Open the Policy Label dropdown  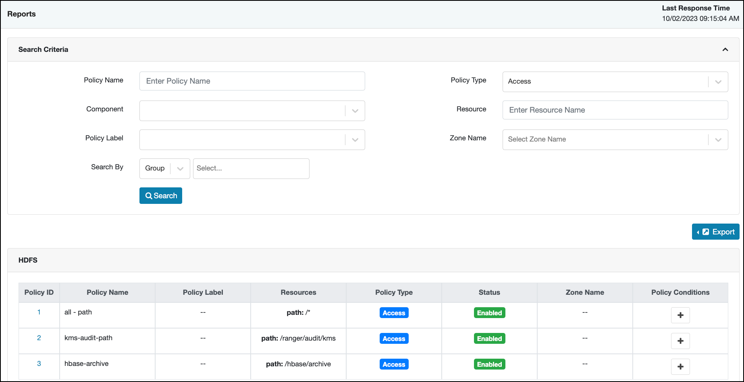[252, 140]
